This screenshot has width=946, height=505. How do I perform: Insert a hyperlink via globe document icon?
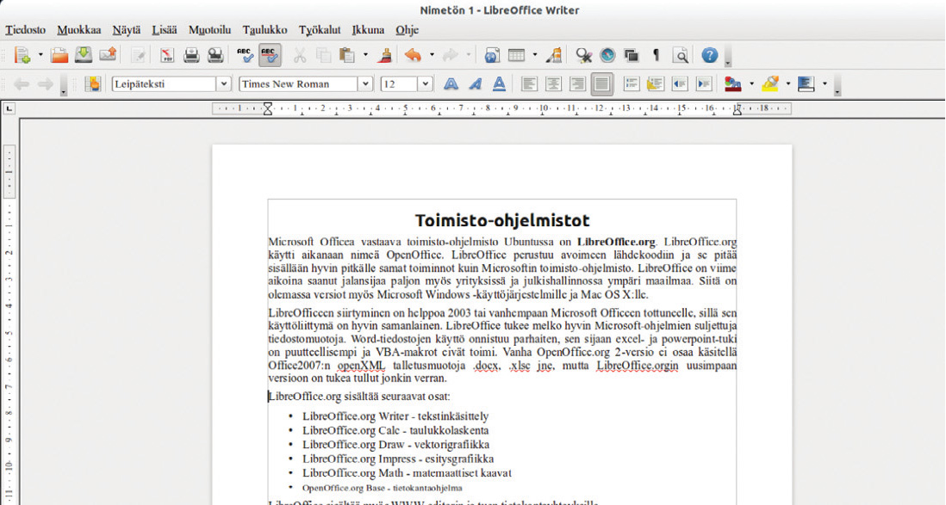coord(492,55)
